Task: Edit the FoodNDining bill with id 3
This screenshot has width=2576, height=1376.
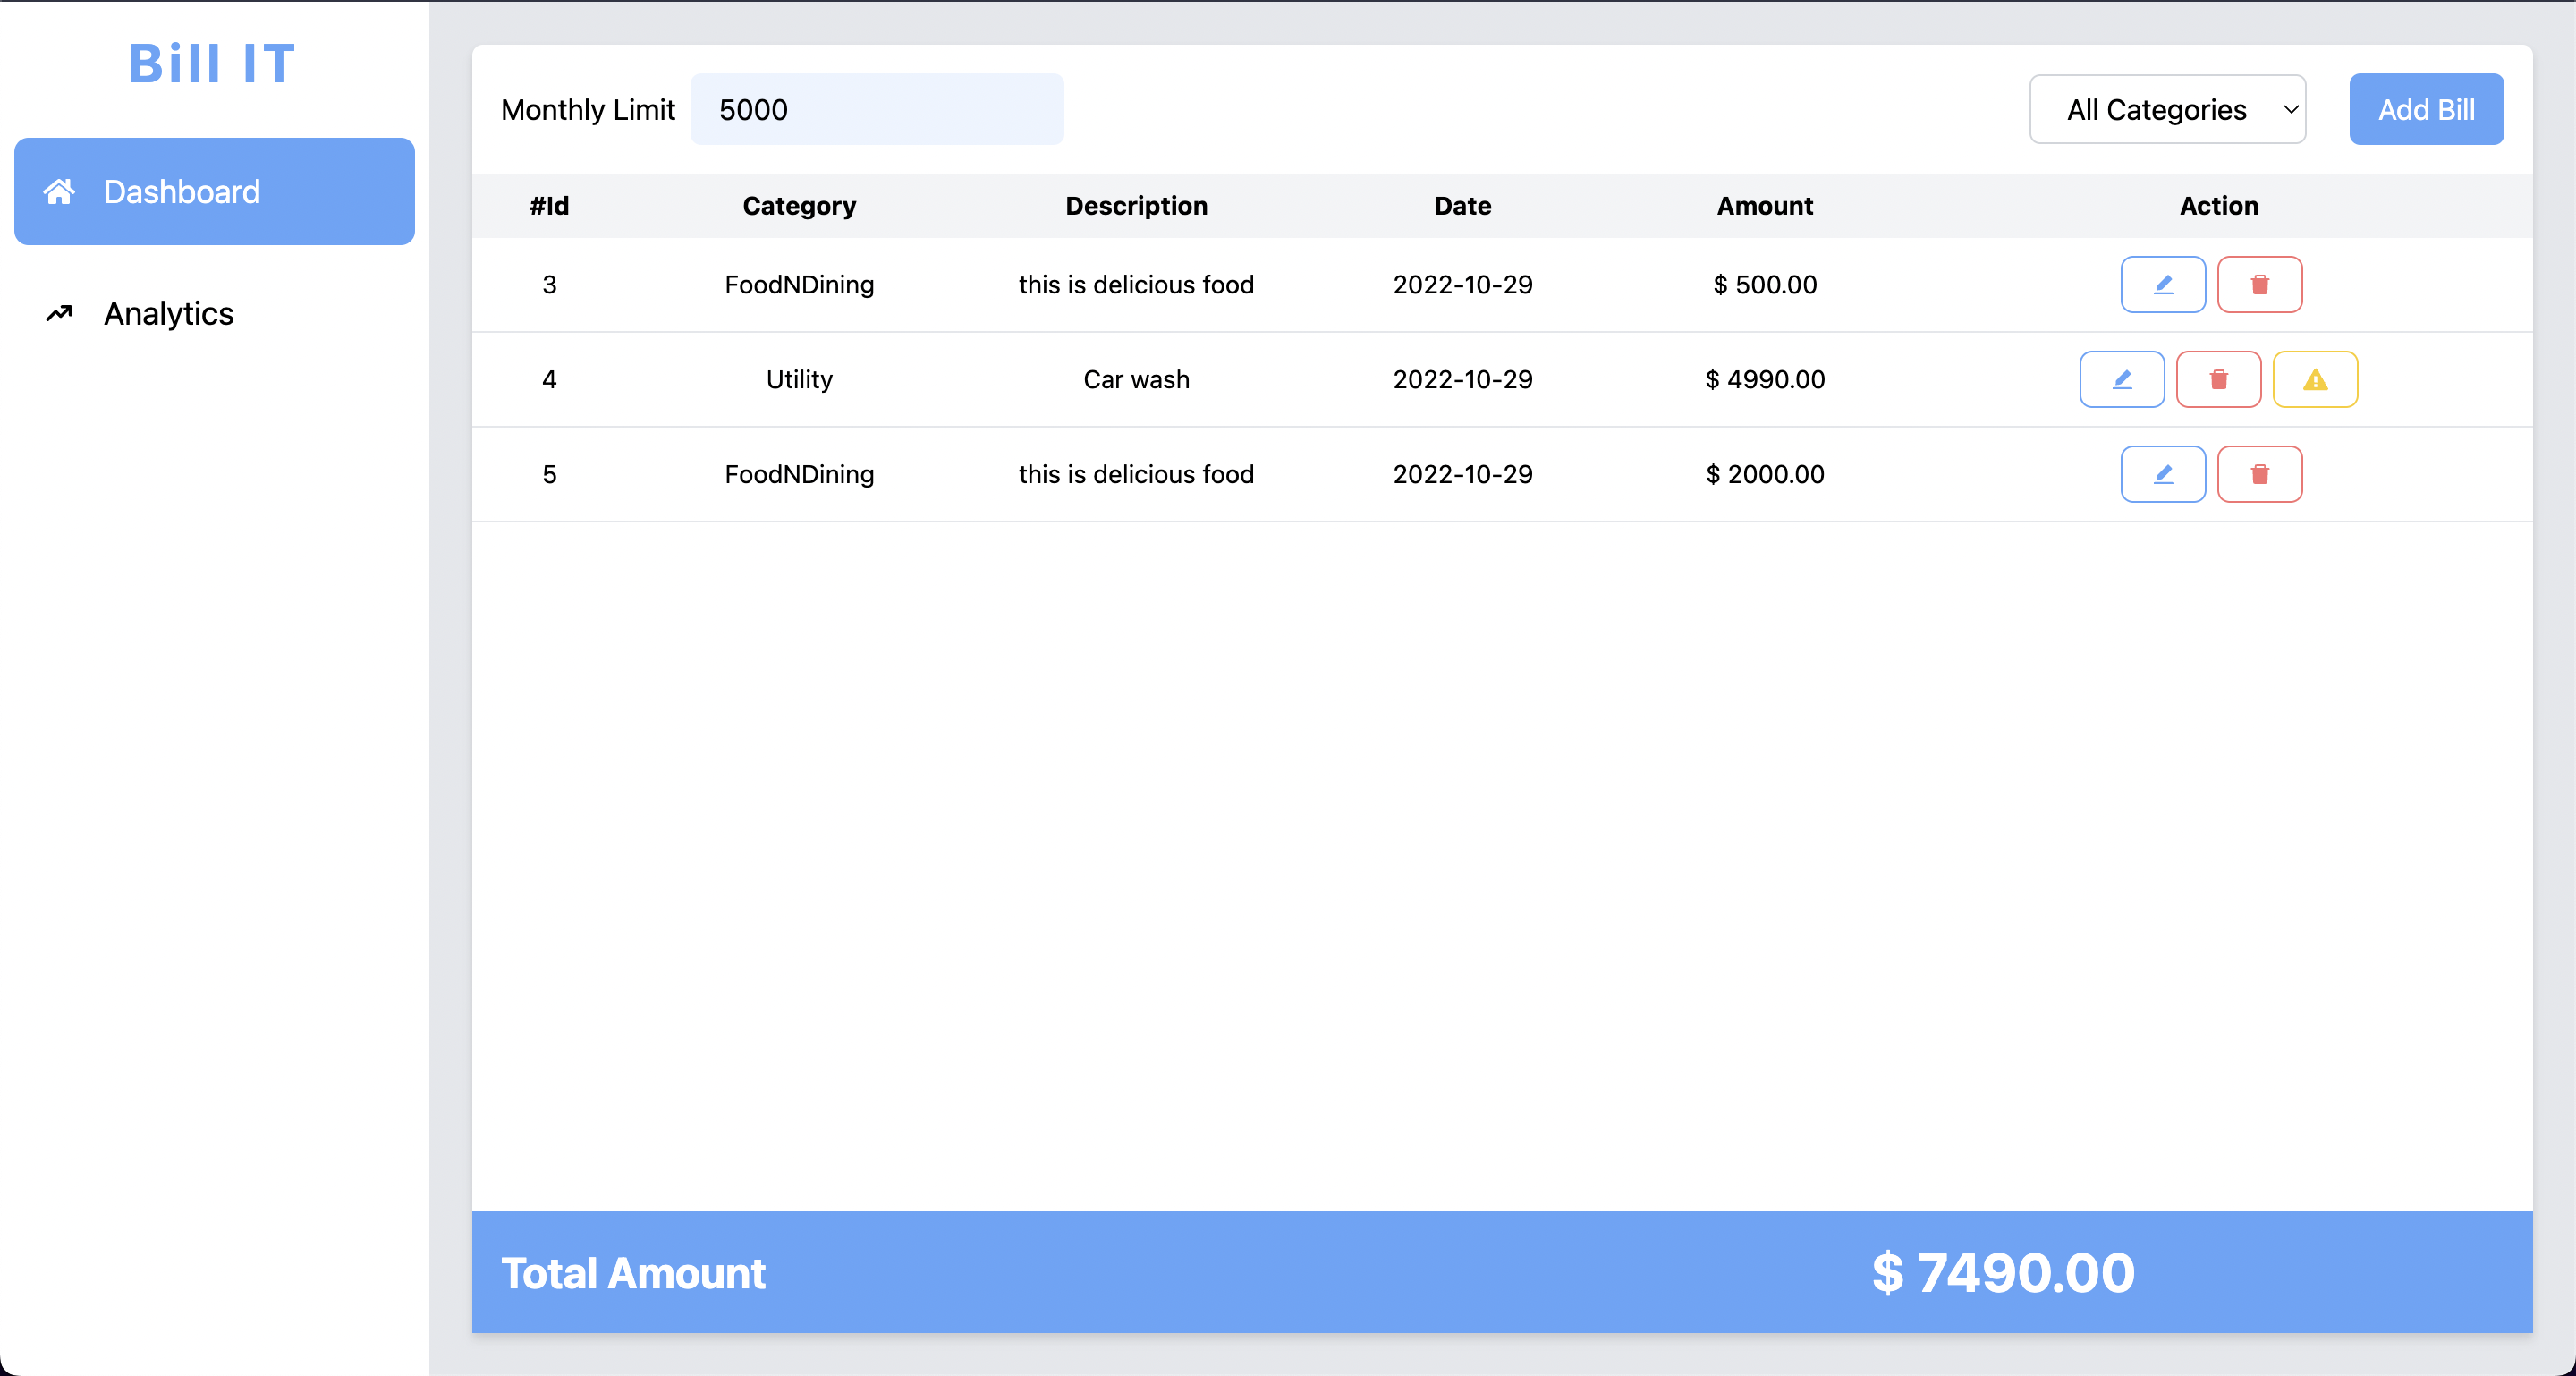Action: [2162, 285]
